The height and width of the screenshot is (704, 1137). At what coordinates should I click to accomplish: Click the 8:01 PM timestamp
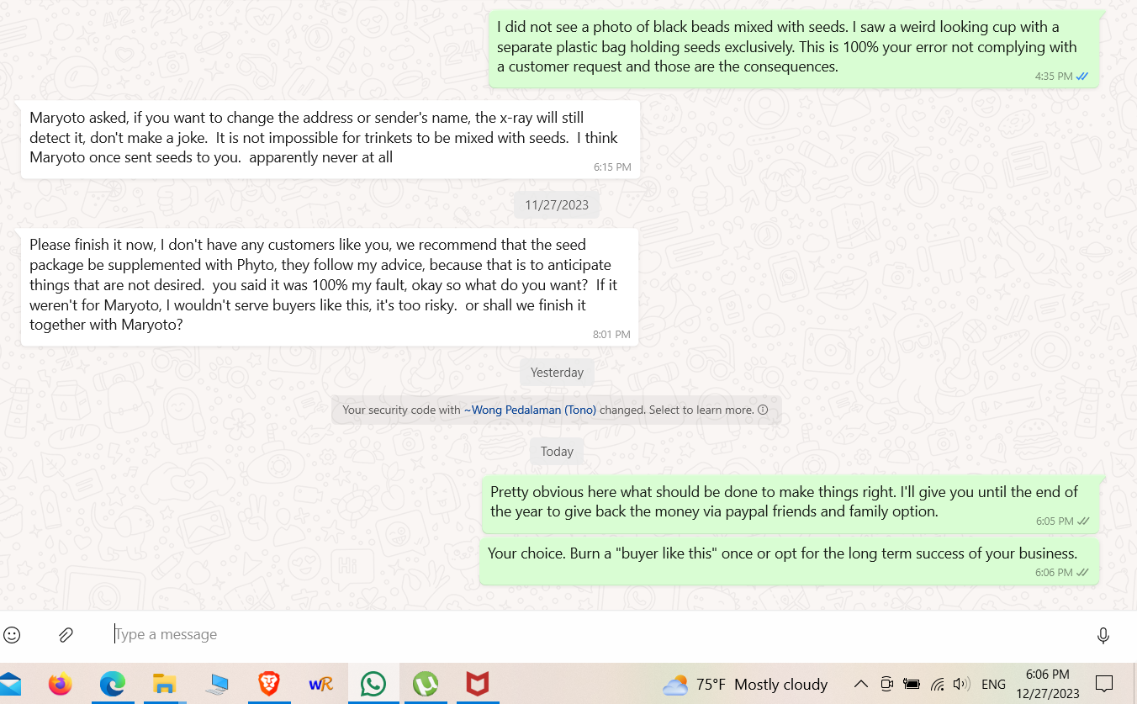[611, 335]
